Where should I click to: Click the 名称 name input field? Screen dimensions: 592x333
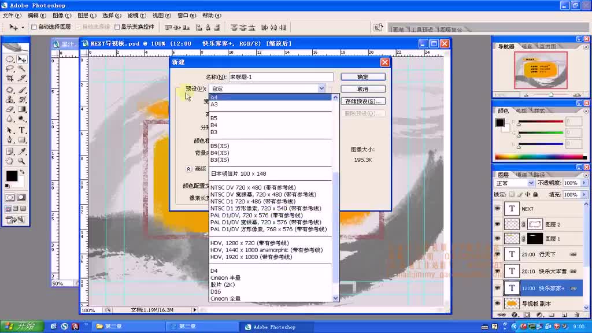(281, 77)
